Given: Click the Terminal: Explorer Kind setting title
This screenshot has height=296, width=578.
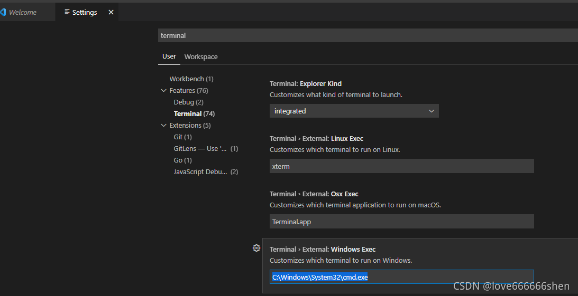Looking at the screenshot, I should click(x=306, y=83).
